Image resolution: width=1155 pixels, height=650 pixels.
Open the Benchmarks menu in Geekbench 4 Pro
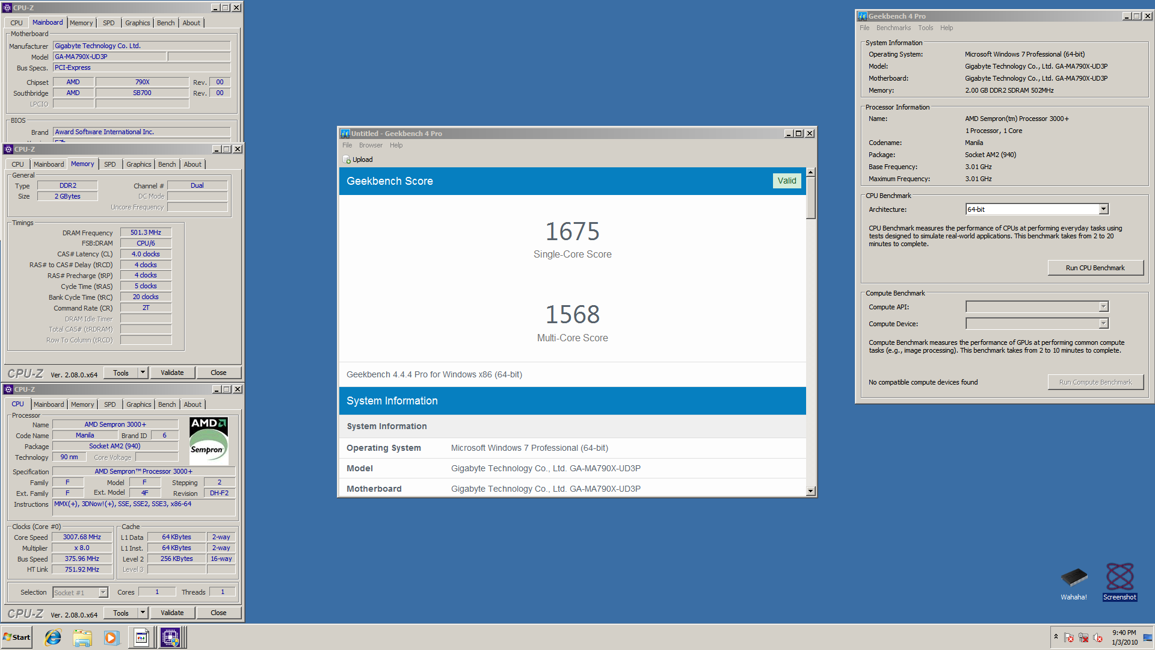pyautogui.click(x=893, y=28)
